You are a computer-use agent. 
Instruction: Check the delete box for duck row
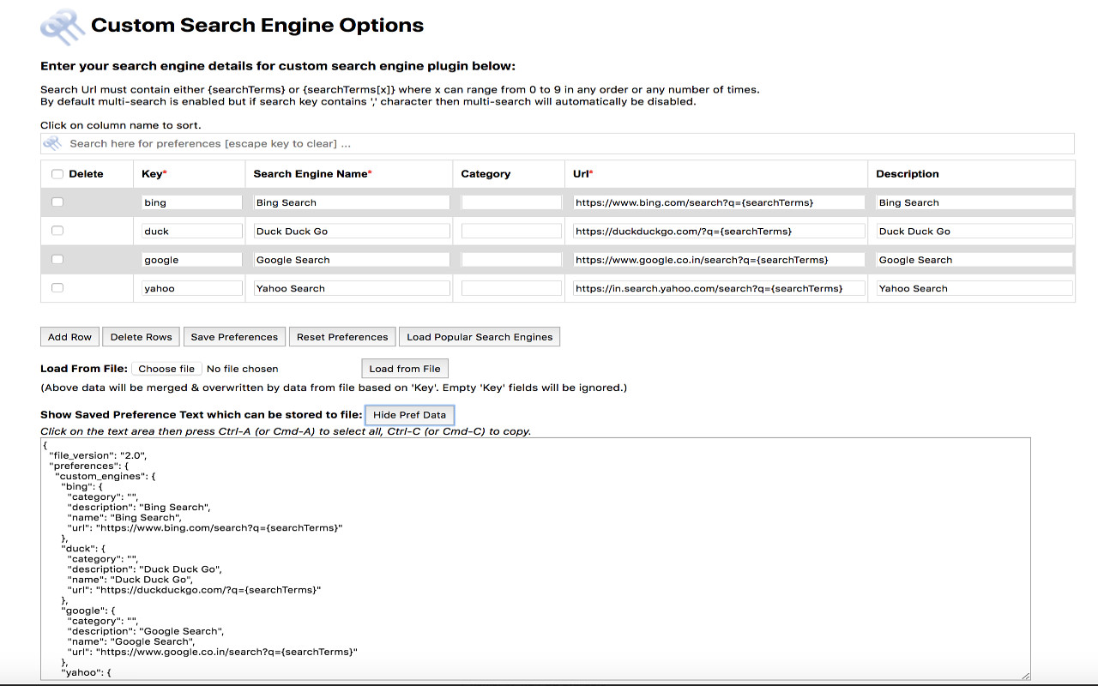pos(57,231)
